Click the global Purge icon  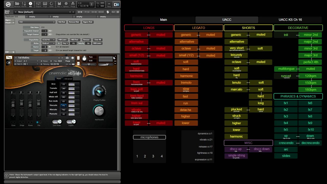coord(73,4)
